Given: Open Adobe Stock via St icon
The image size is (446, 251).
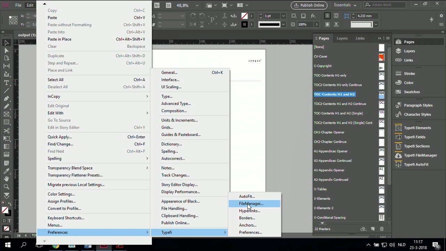Looking at the screenshot, I should click(169, 5).
